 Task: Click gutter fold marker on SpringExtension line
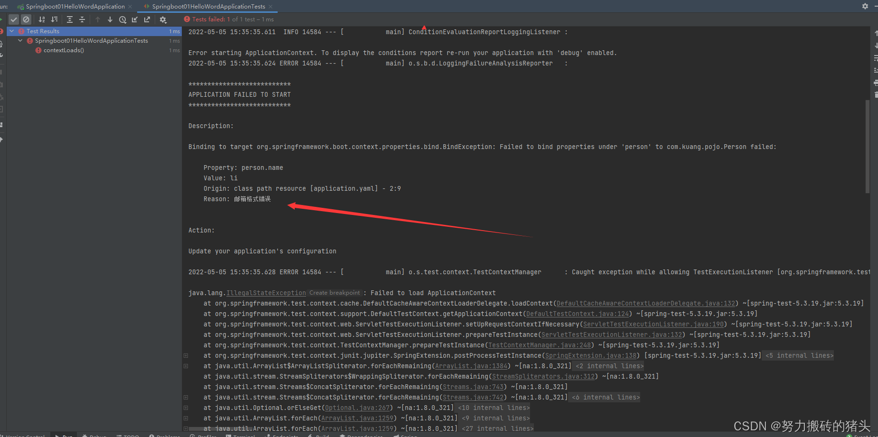point(186,356)
